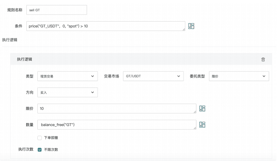Open the expression editor icon next to 数量
The image size is (277, 161).
click(x=202, y=125)
